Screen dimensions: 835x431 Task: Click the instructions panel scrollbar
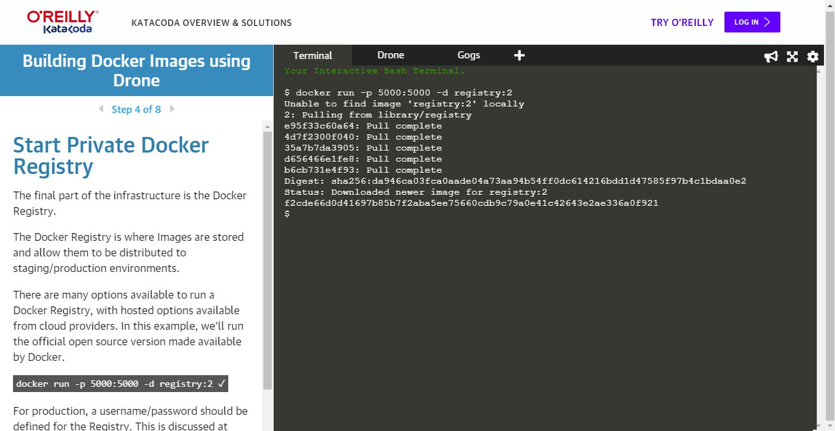[x=267, y=260]
